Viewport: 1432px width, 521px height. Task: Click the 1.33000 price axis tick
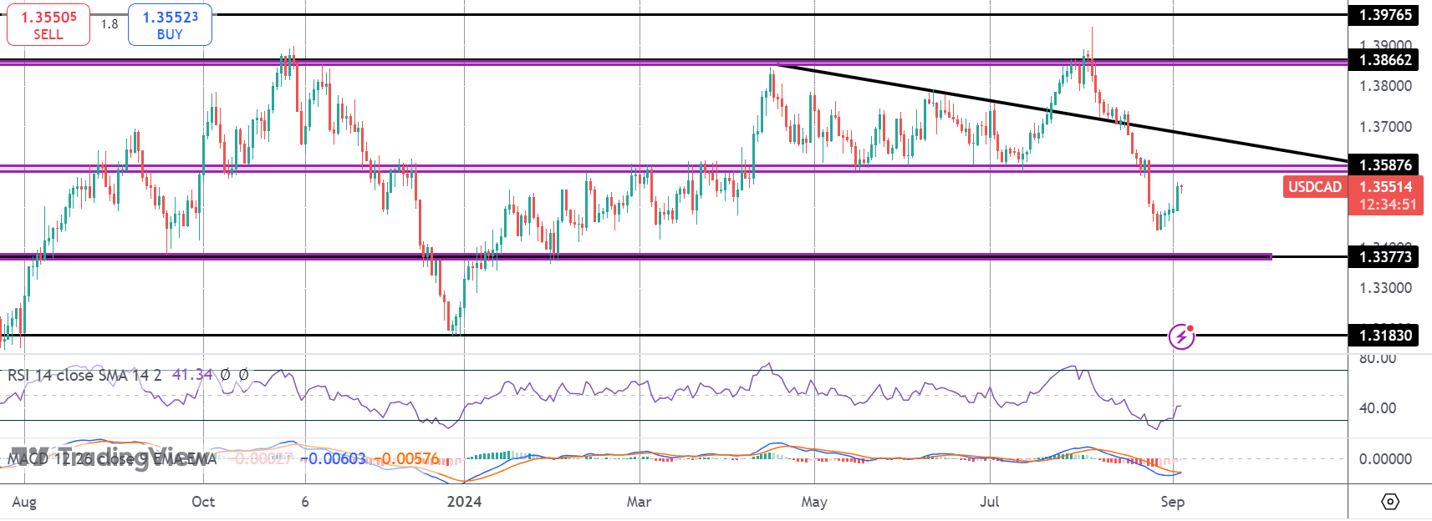(1385, 288)
